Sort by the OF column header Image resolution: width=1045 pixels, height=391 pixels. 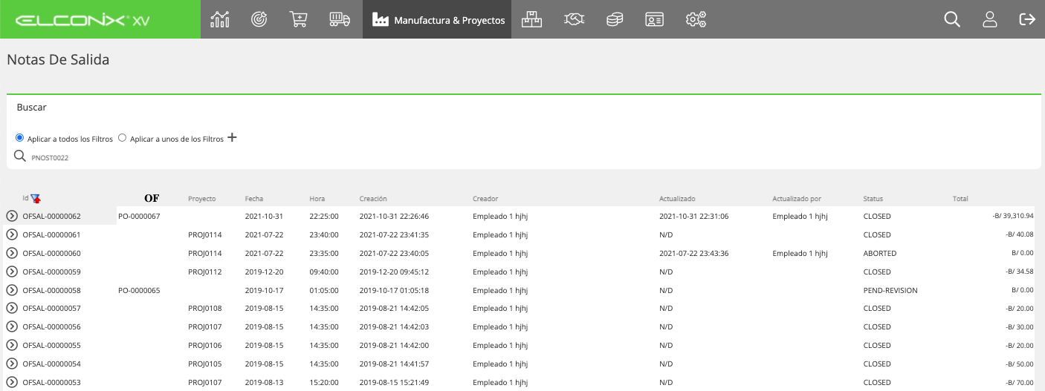pyautogui.click(x=152, y=198)
